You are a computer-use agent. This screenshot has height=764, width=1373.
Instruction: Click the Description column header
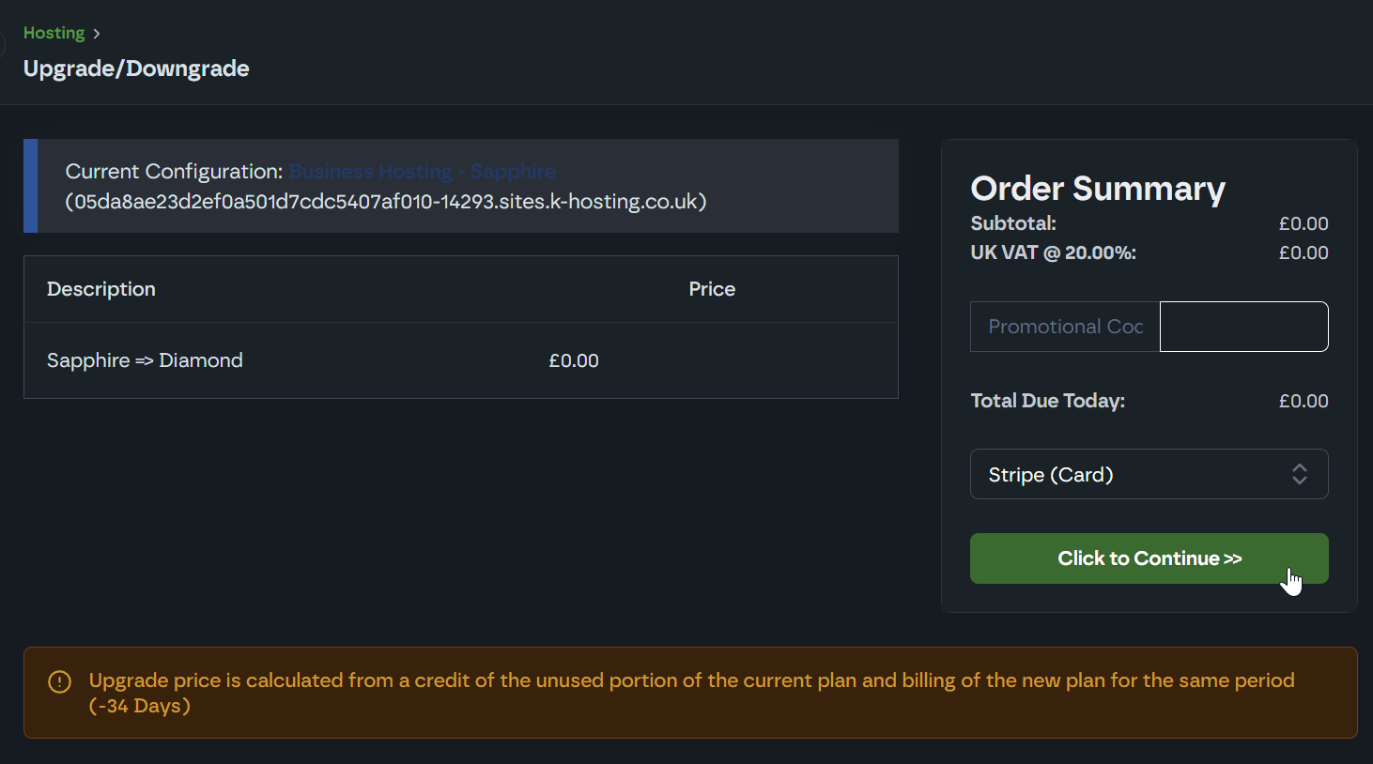click(101, 289)
